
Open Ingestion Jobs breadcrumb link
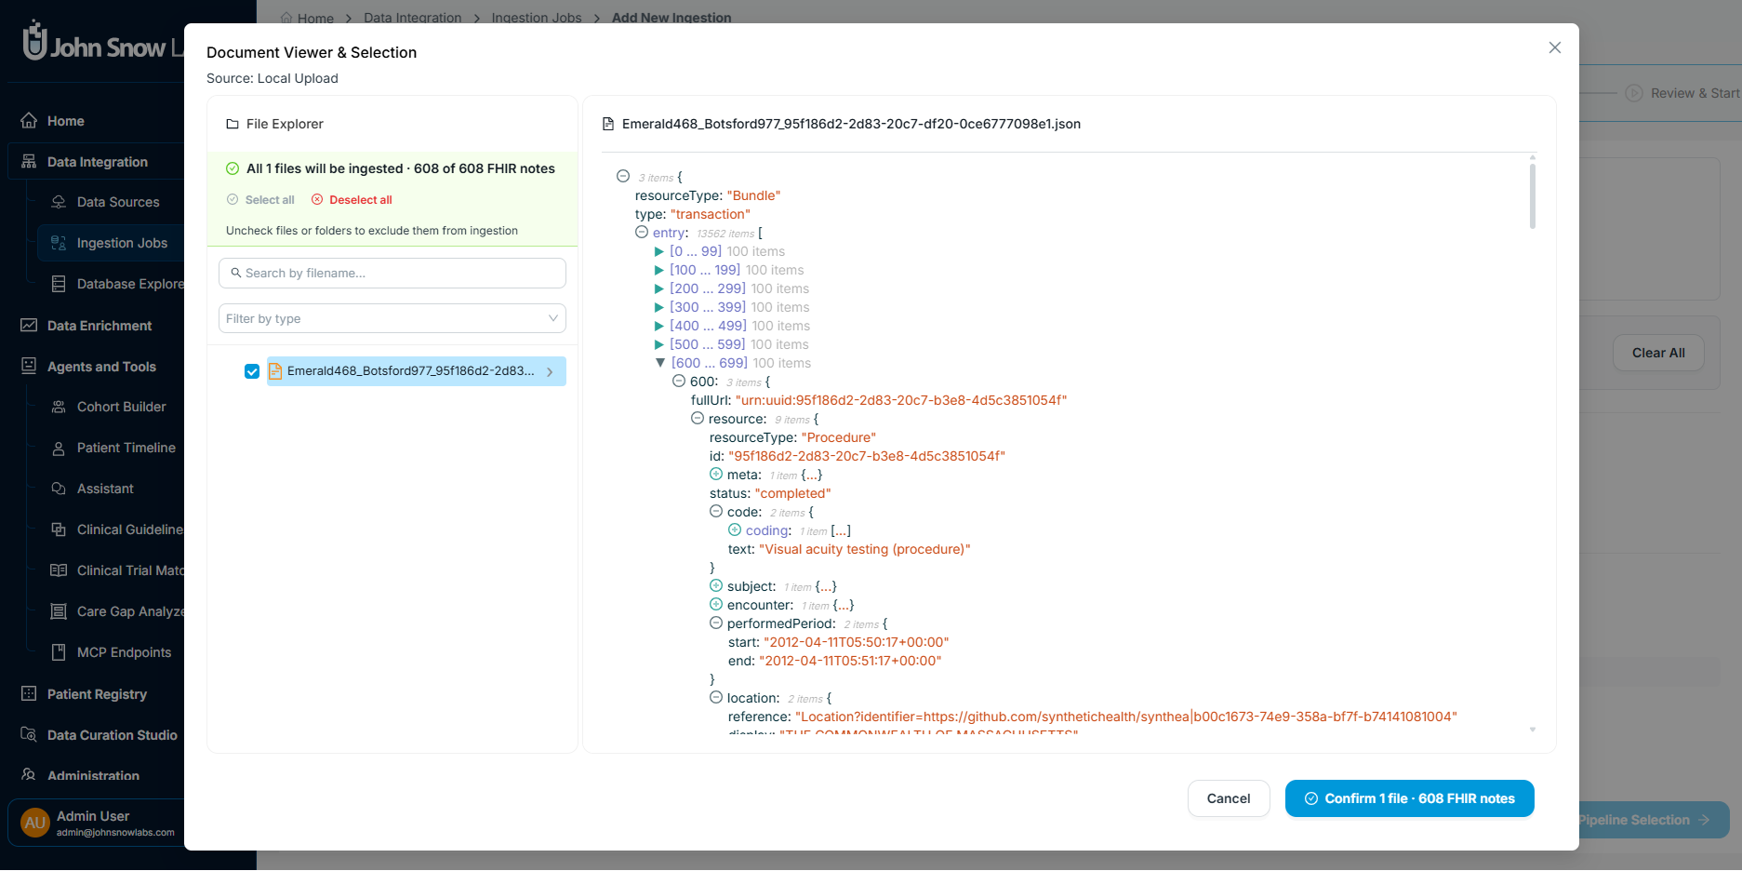pyautogui.click(x=537, y=18)
